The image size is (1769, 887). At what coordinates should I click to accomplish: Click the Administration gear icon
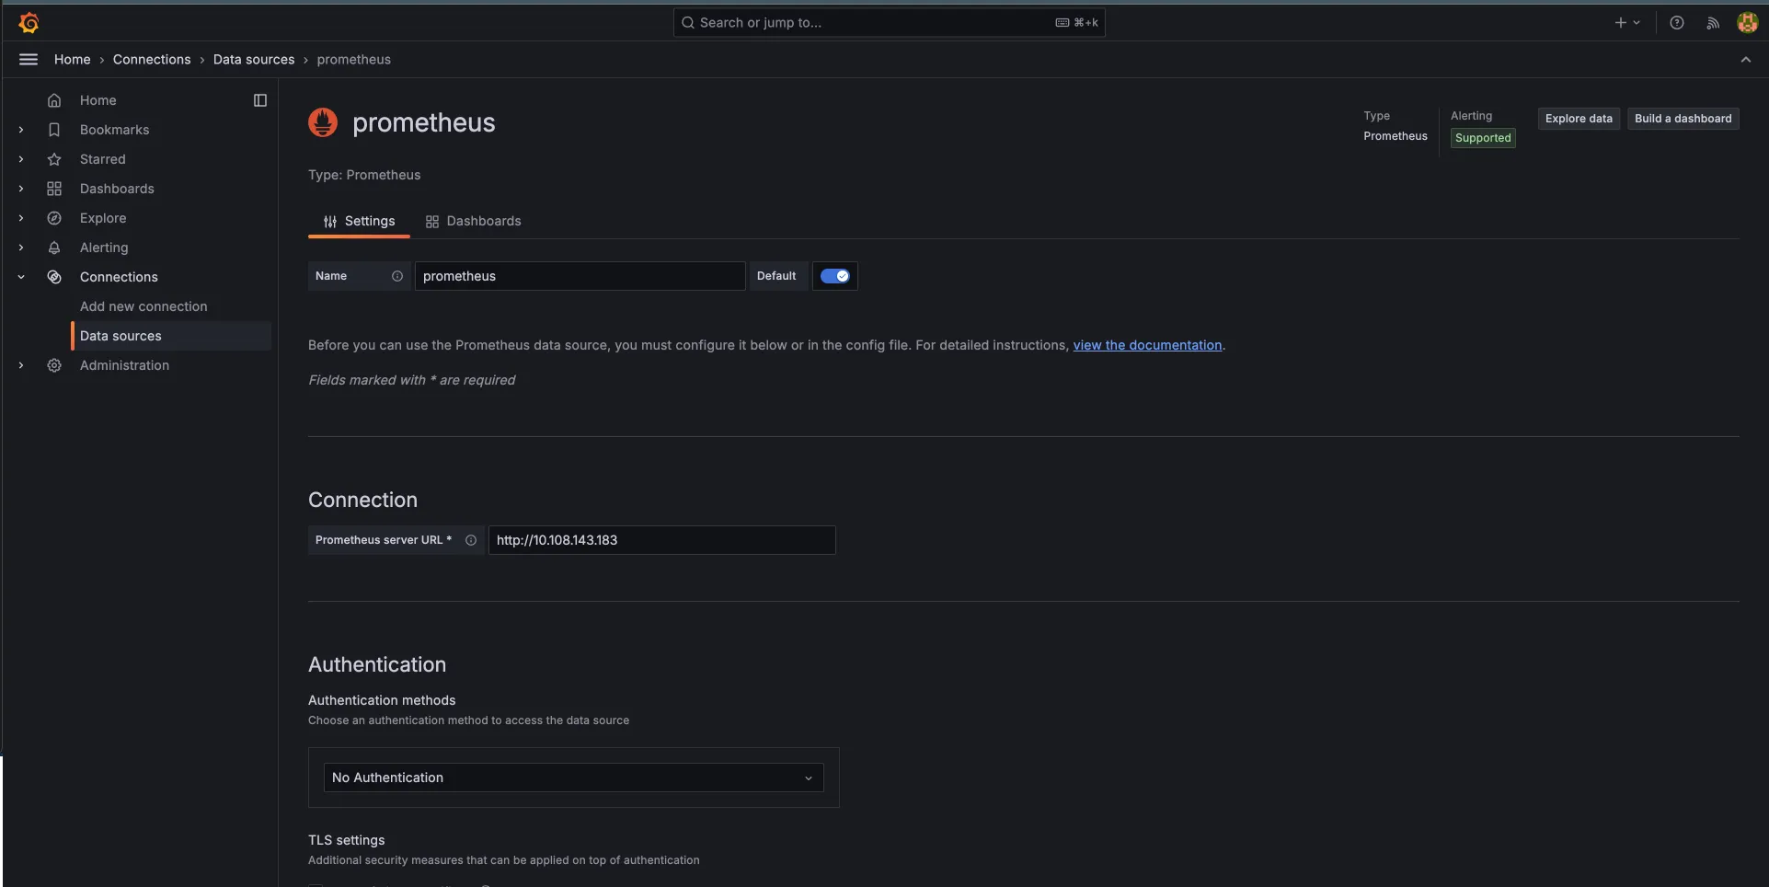pos(54,365)
